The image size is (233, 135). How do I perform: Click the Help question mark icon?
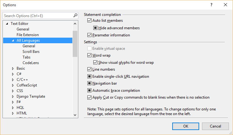(x=211, y=5)
